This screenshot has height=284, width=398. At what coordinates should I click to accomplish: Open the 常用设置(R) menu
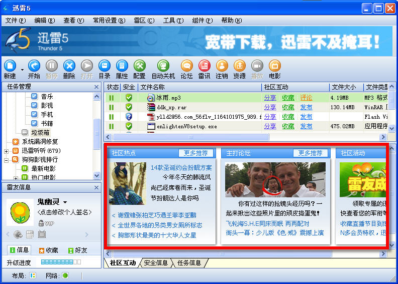point(109,21)
